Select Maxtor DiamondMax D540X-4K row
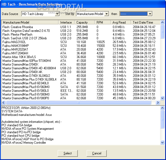Viewport: 166px width, 160px height. (x=81, y=72)
